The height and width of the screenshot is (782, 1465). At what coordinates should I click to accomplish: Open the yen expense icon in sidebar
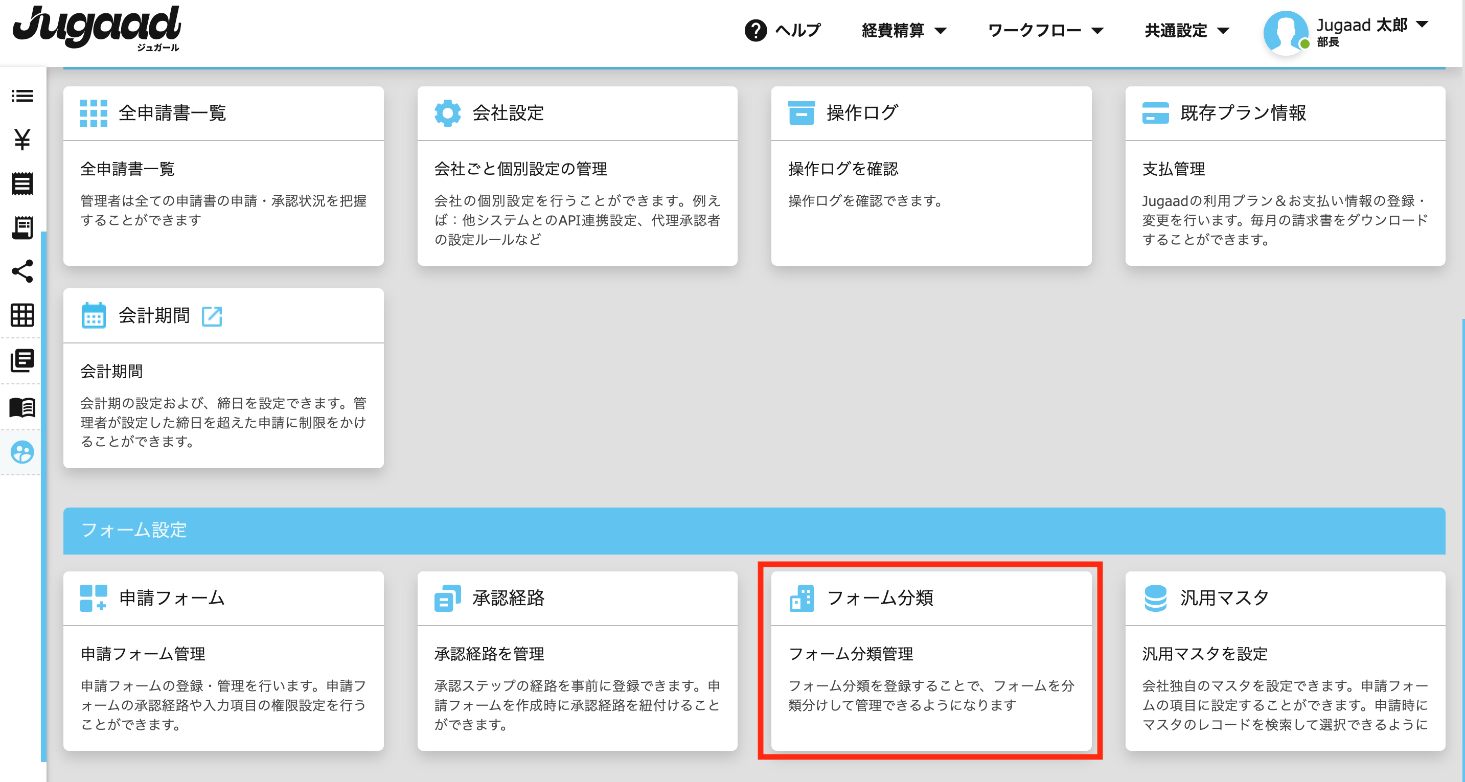pyautogui.click(x=22, y=140)
